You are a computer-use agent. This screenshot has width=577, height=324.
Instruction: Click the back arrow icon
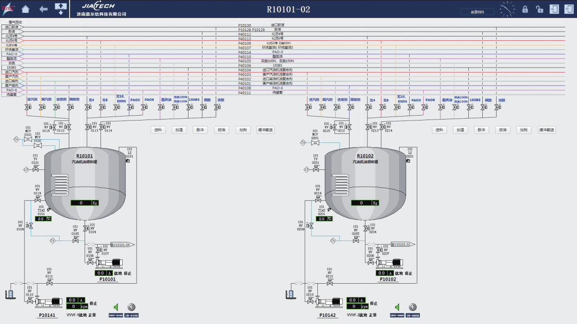click(x=43, y=9)
